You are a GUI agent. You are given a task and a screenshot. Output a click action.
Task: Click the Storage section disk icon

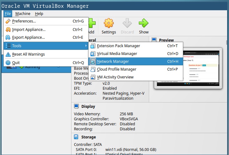pos(76,137)
